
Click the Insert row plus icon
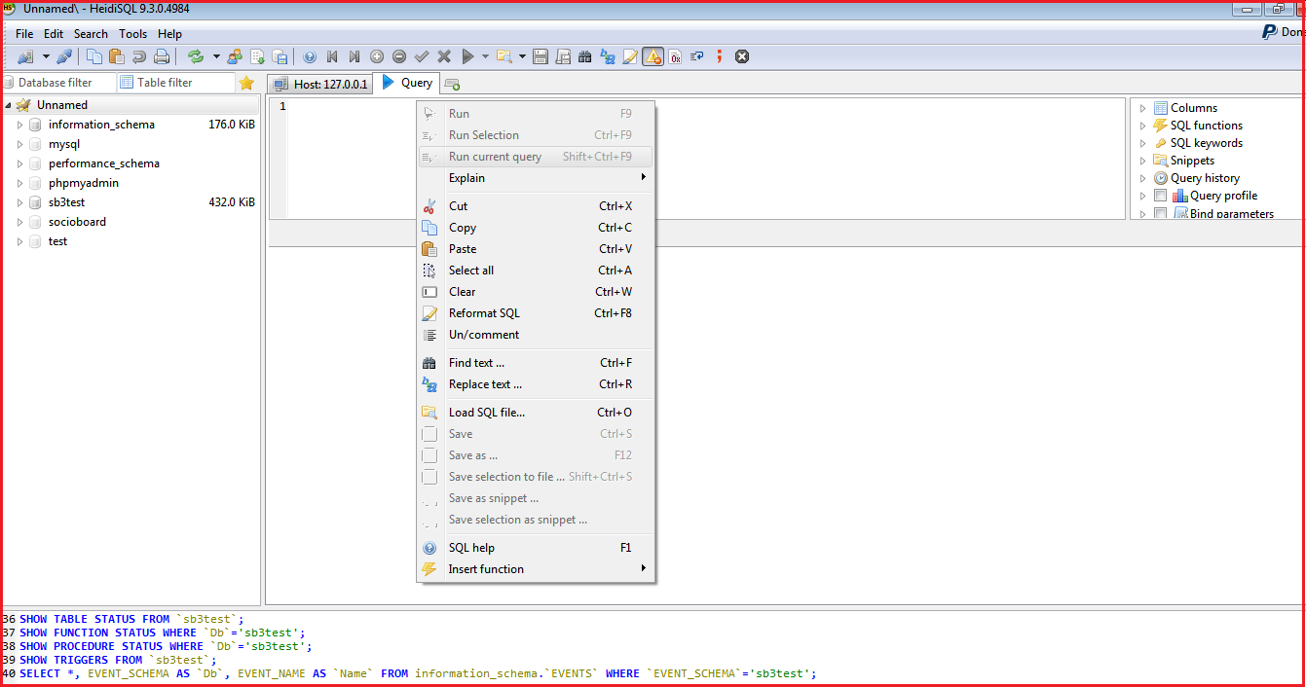377,56
